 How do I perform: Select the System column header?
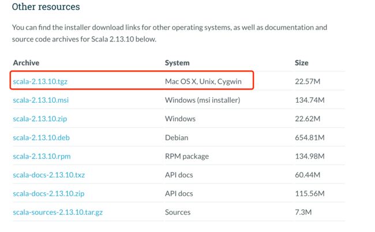(x=177, y=63)
